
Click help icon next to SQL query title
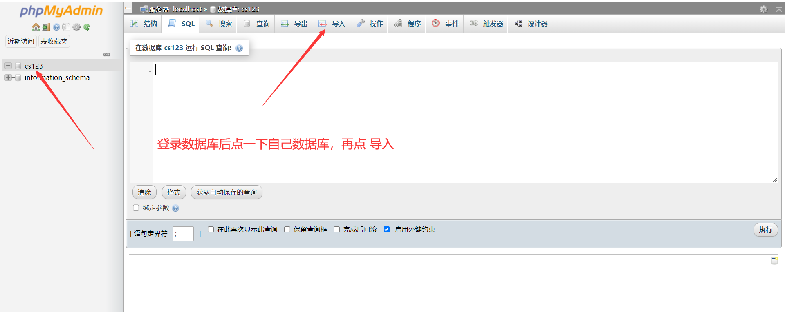239,48
